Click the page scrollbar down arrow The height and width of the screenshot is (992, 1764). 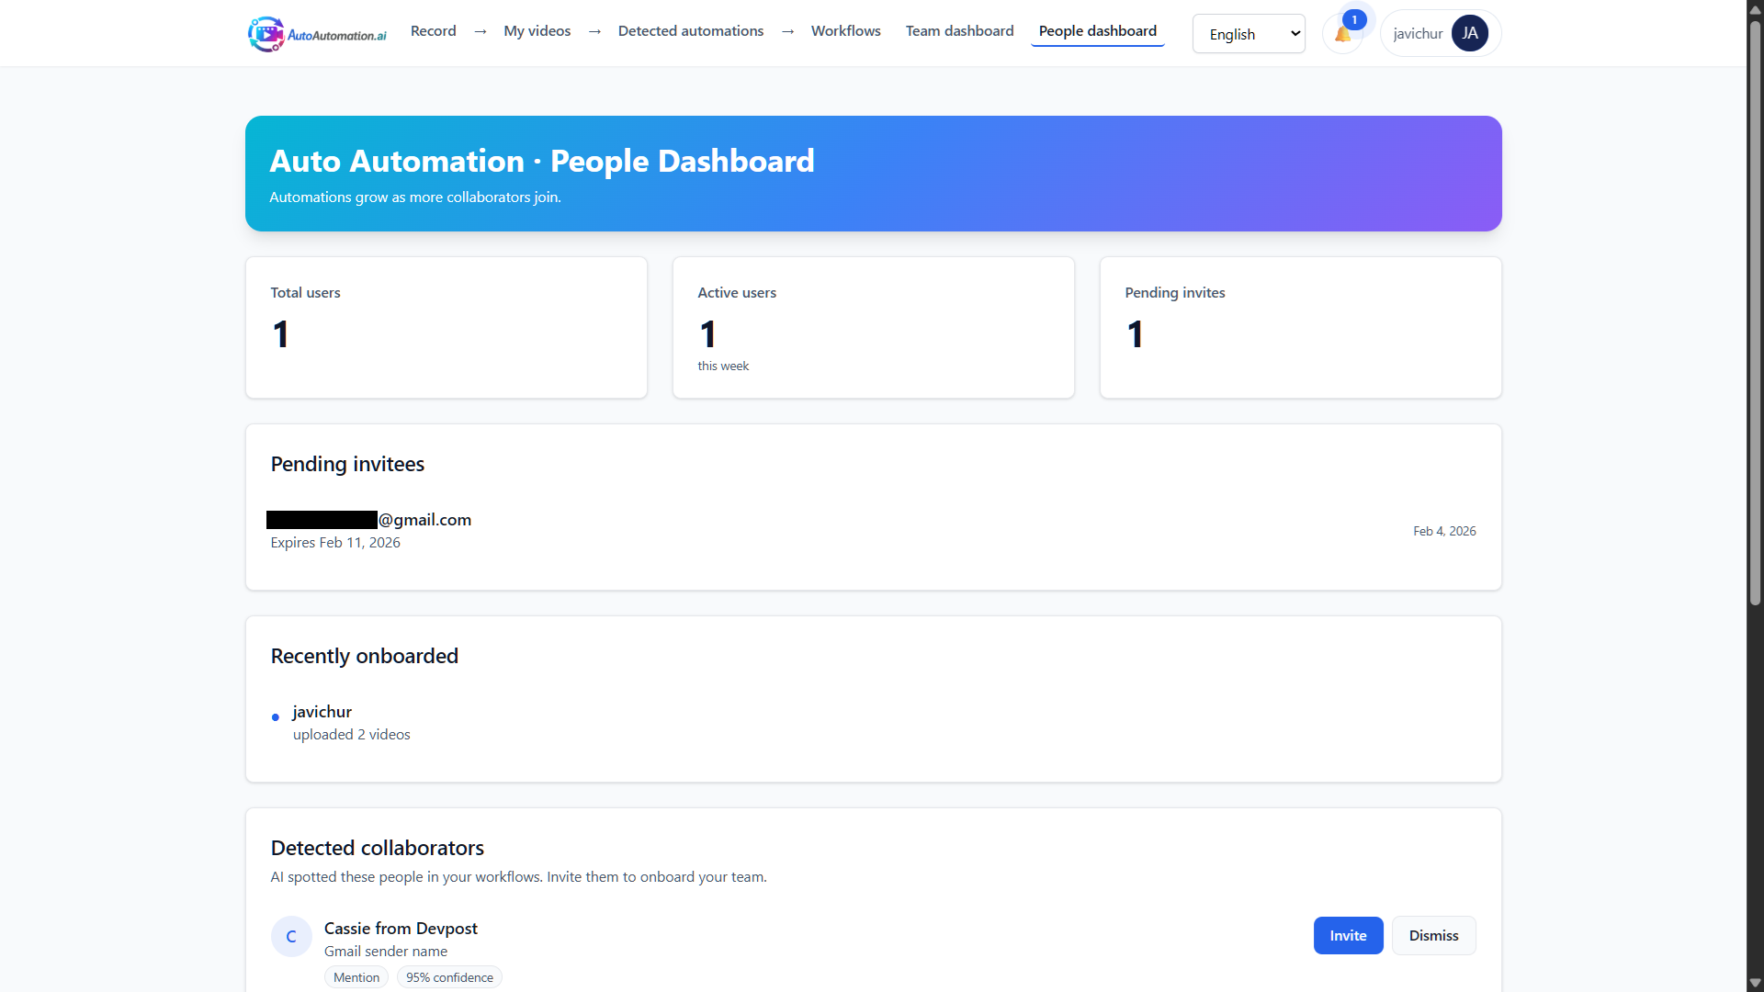point(1755,983)
